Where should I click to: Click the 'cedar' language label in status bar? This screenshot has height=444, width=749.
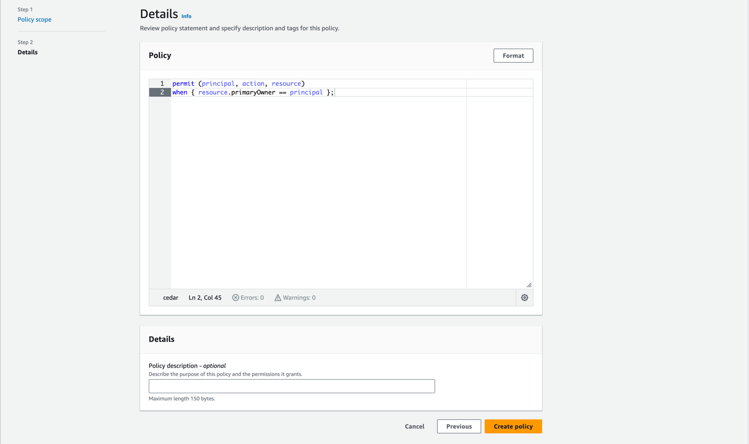pyautogui.click(x=171, y=297)
